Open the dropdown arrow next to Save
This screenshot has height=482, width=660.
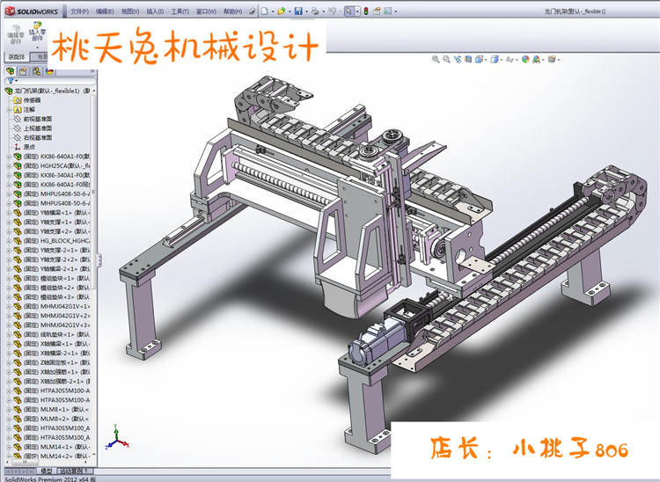tap(306, 11)
